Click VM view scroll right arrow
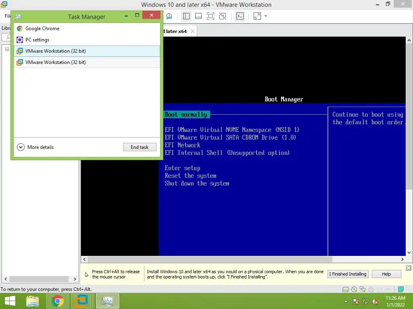 pyautogui.click(x=402, y=260)
